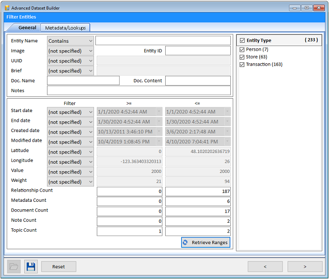Click Relationship Count minimum field
This screenshot has height=279, width=329.
coord(129,192)
